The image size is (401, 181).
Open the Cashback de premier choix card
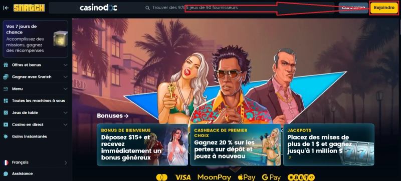coord(236,145)
